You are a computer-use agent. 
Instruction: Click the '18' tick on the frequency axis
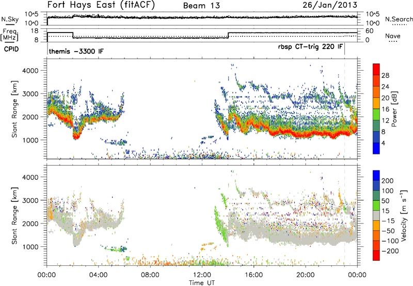point(35,31)
